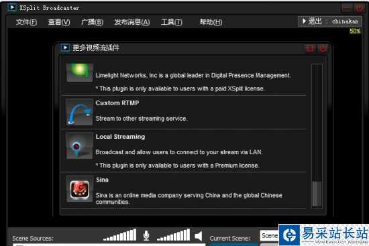This screenshot has height=246, width=369.
Task: Maximize the 更多视频源插件 dialog
Action: tap(310, 48)
